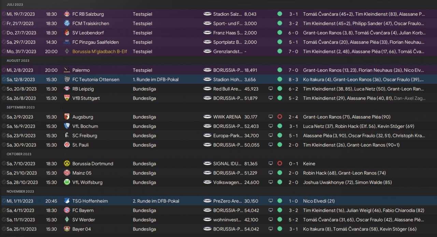Click the VfB Stuttgart club crest
This screenshot has width=437, height=237.
[x=67, y=98]
